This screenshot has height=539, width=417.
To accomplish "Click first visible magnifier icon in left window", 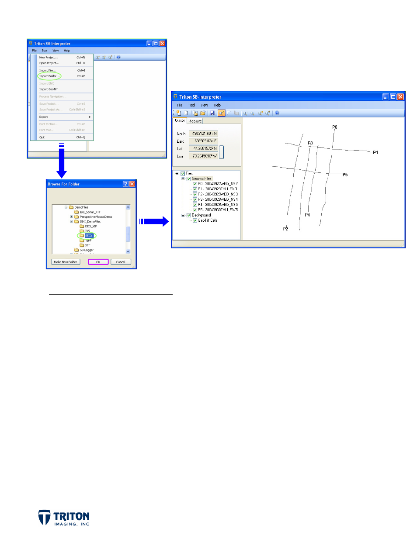I will click(97, 57).
